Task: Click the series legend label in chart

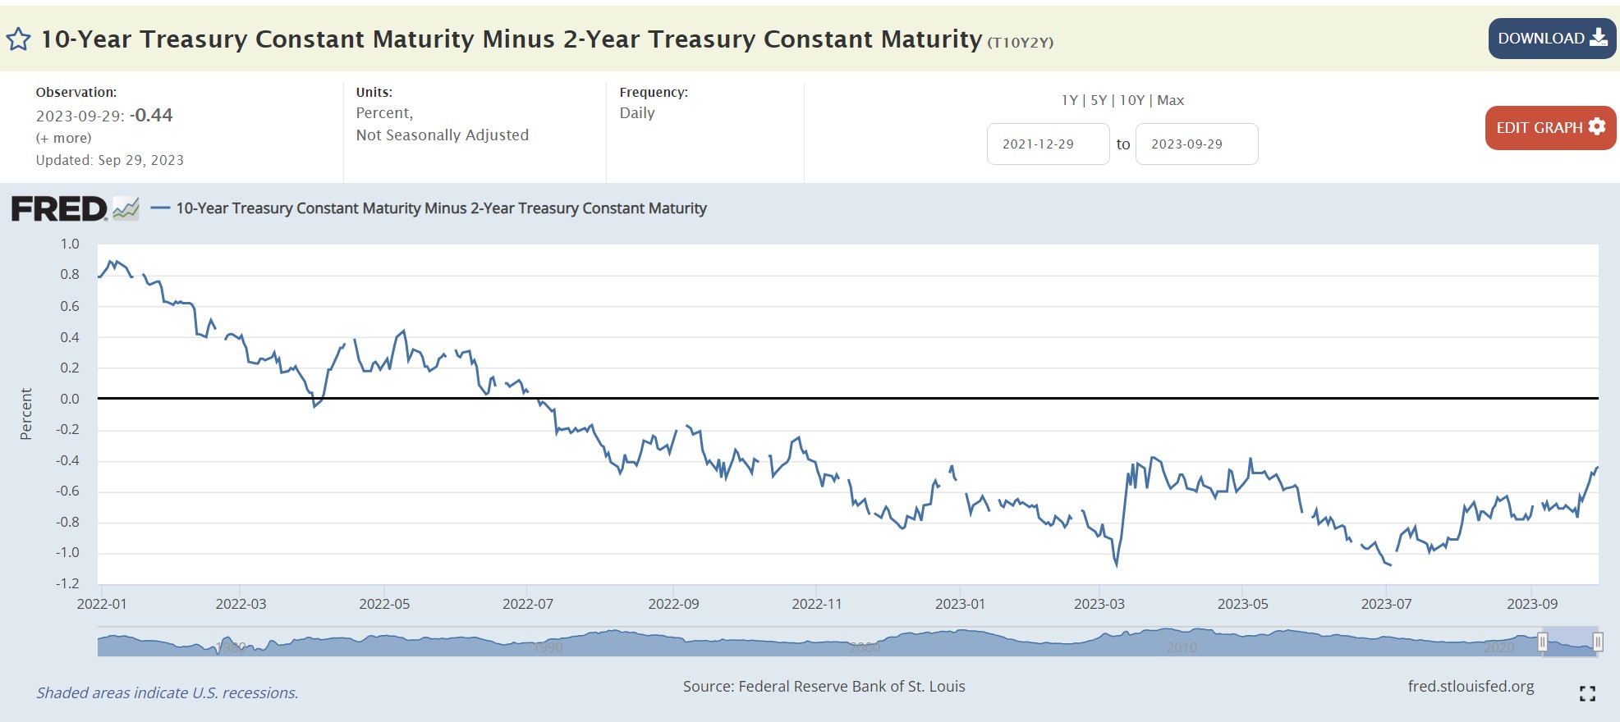Action: click(x=441, y=208)
